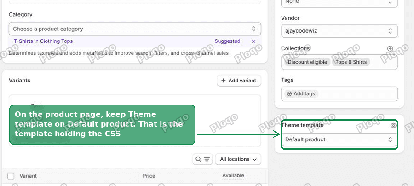Click the Collections input field
Viewport: 414px width, 186px height.
339,62
